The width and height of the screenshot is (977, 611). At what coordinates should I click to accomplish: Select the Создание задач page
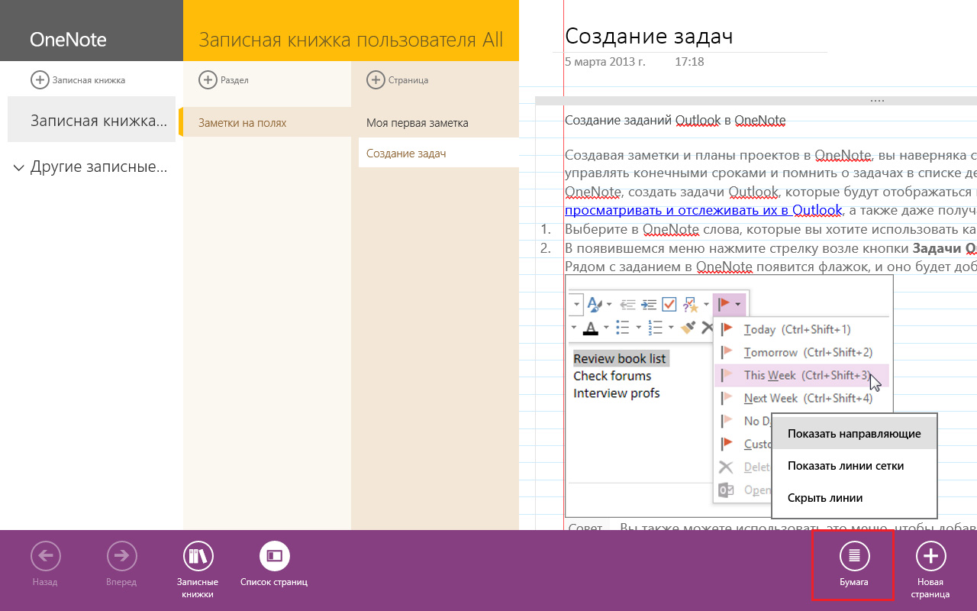[406, 154]
